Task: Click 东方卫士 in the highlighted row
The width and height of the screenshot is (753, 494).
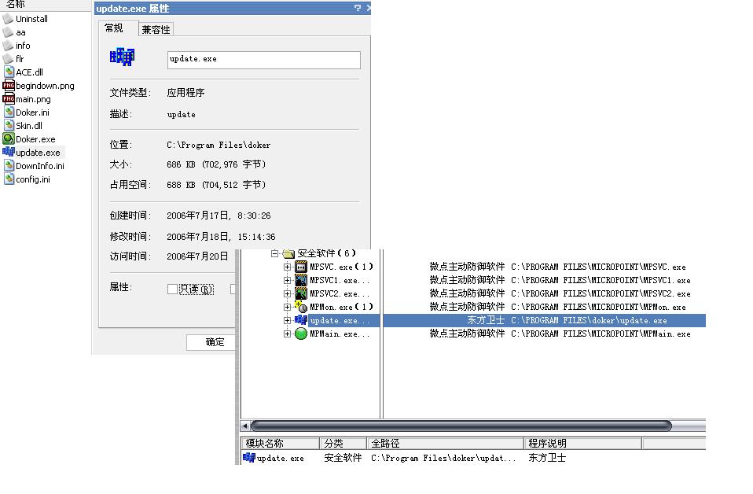Action: pyautogui.click(x=486, y=320)
